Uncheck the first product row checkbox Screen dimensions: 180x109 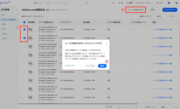click(24, 29)
